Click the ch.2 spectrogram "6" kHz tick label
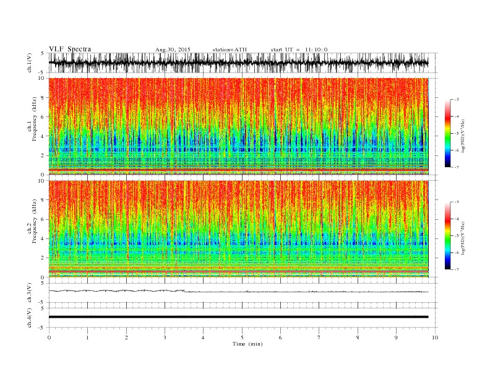The width and height of the screenshot is (490, 379). coord(43,219)
